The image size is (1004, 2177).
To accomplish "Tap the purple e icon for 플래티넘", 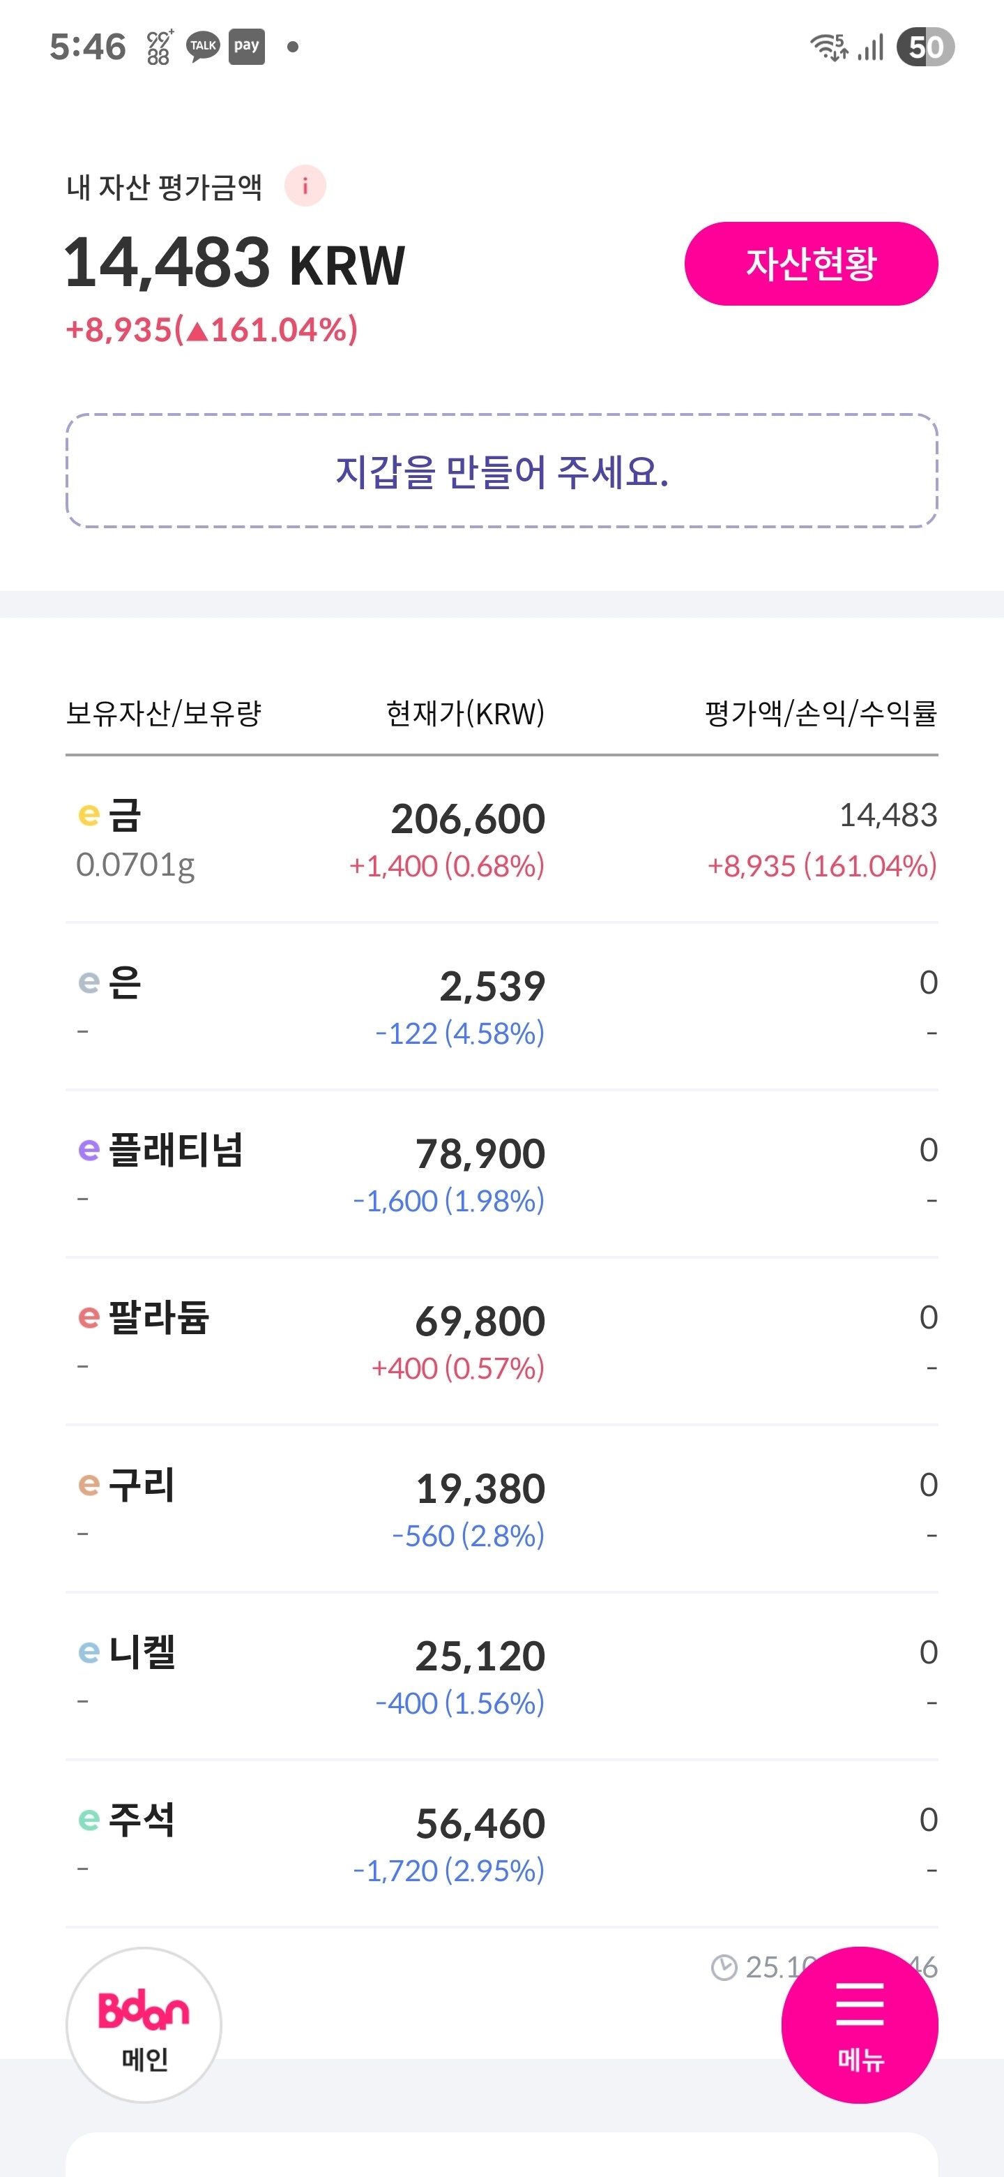I will click(x=89, y=1150).
